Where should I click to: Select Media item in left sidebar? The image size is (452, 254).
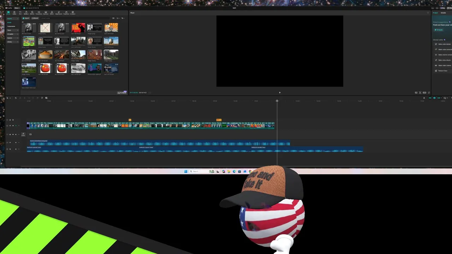click(x=10, y=22)
